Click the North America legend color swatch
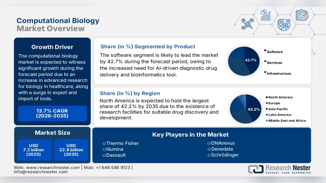Image resolution: width=326 pixels, height=183 pixels. 266,97
